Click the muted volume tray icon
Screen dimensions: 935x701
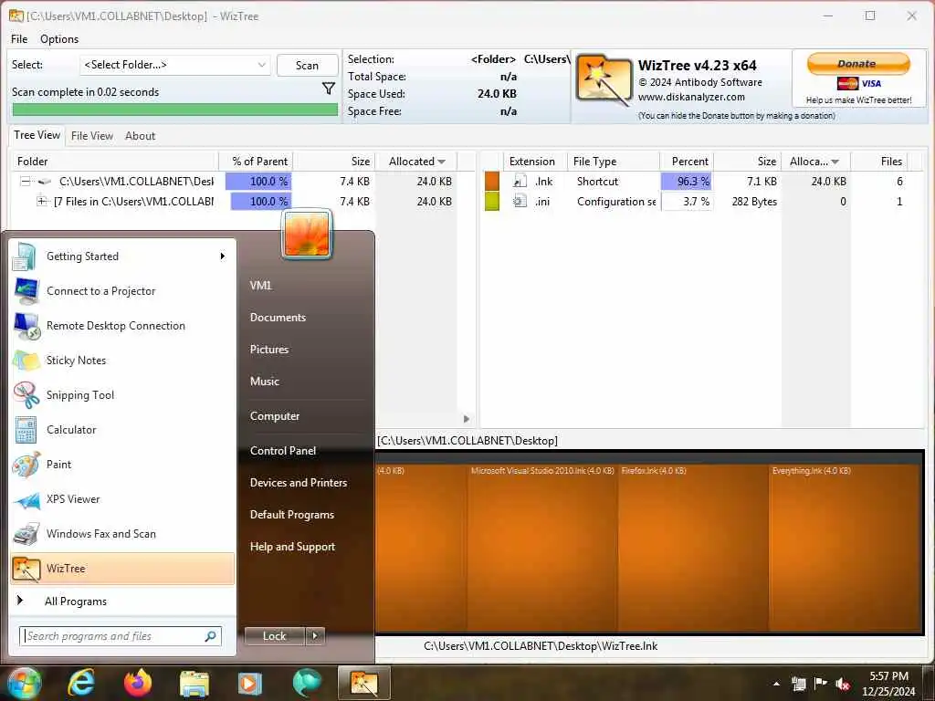843,684
